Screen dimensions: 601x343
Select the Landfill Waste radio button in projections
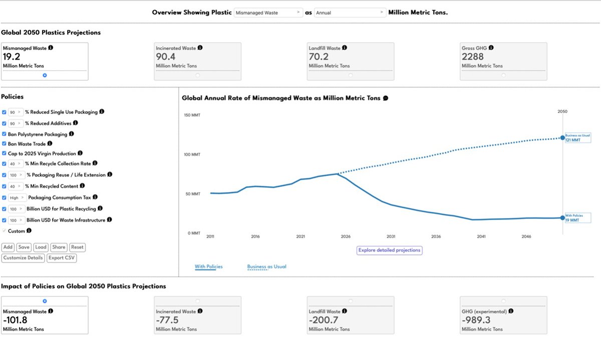click(x=350, y=75)
